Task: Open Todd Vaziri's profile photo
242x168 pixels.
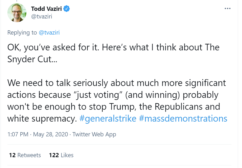Action: 17,12
